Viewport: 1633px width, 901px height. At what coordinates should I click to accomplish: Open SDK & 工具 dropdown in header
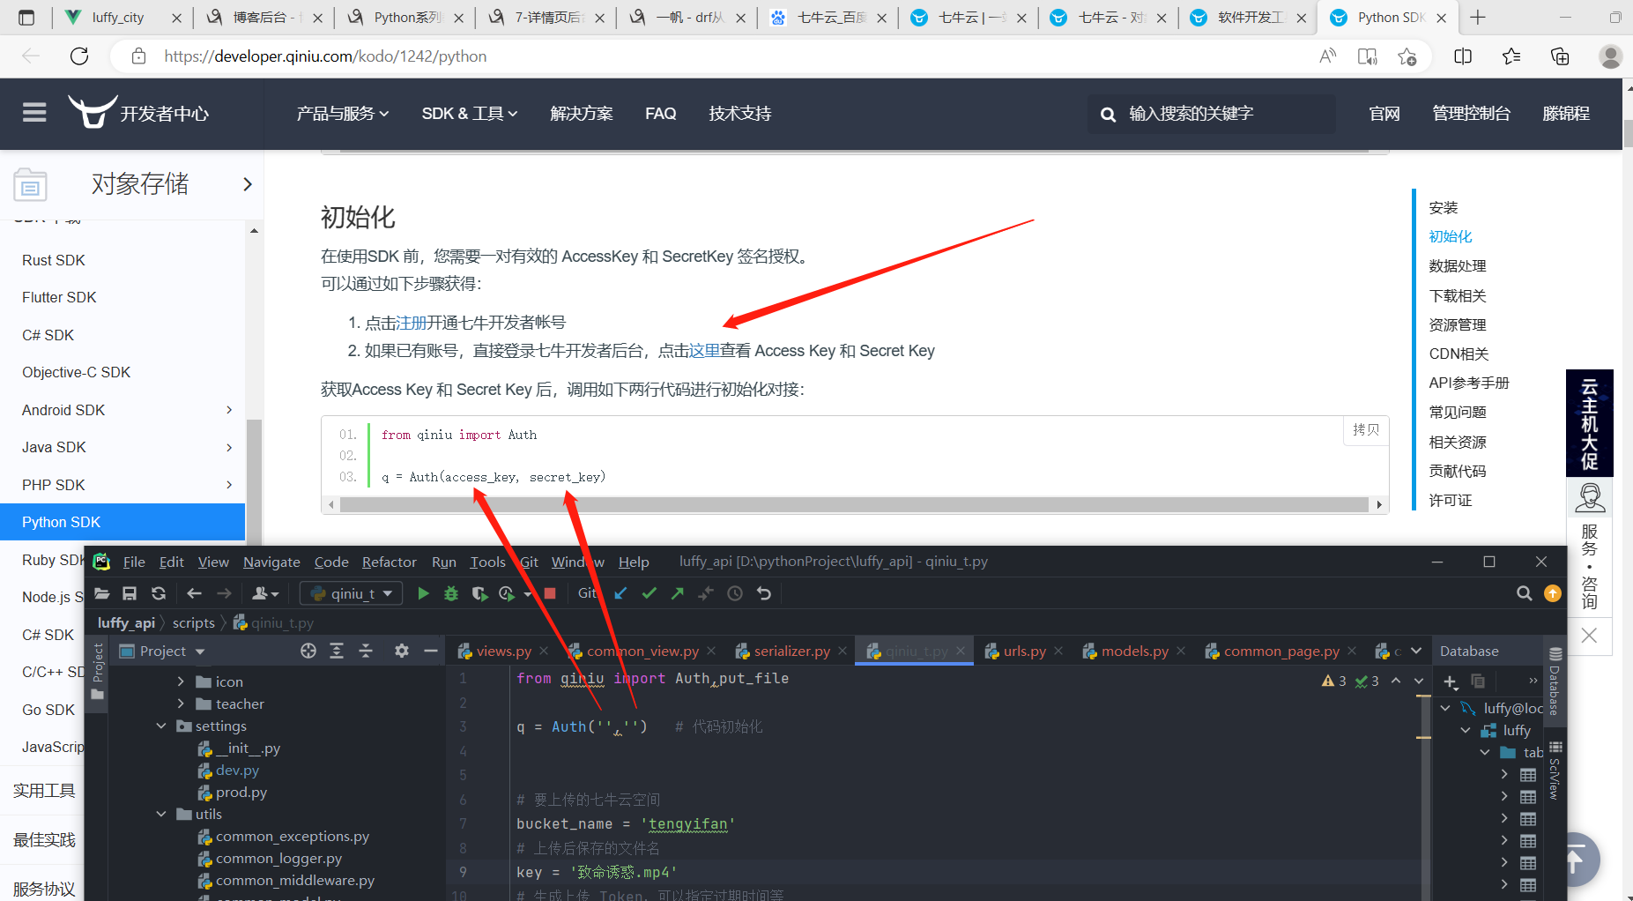point(470,114)
